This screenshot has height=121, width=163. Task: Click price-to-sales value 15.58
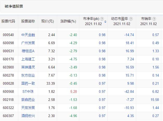(155, 100)
